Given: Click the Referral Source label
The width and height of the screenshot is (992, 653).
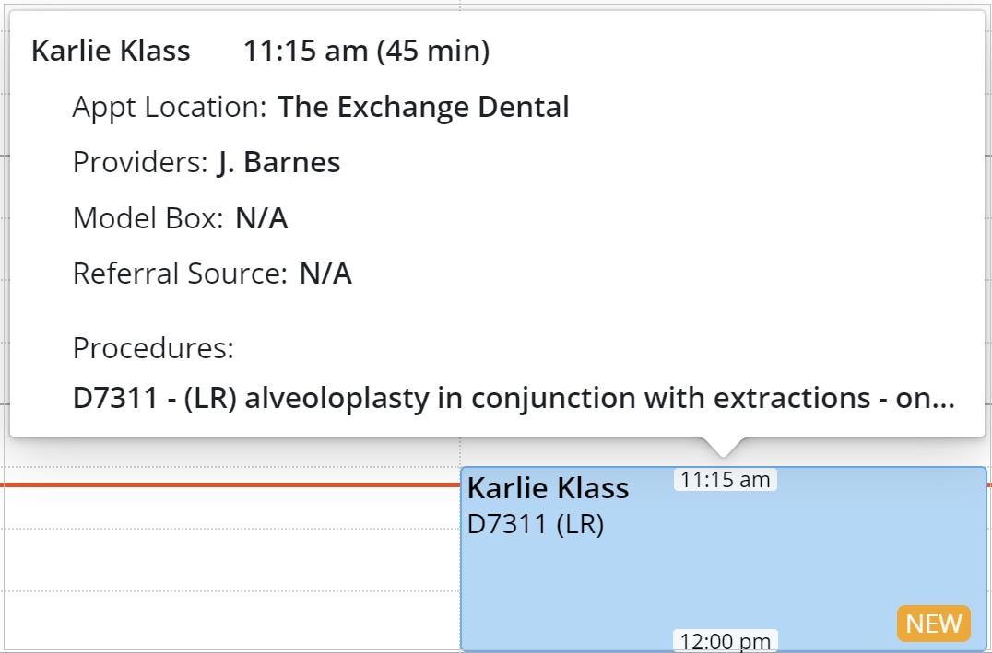Looking at the screenshot, I should 180,274.
